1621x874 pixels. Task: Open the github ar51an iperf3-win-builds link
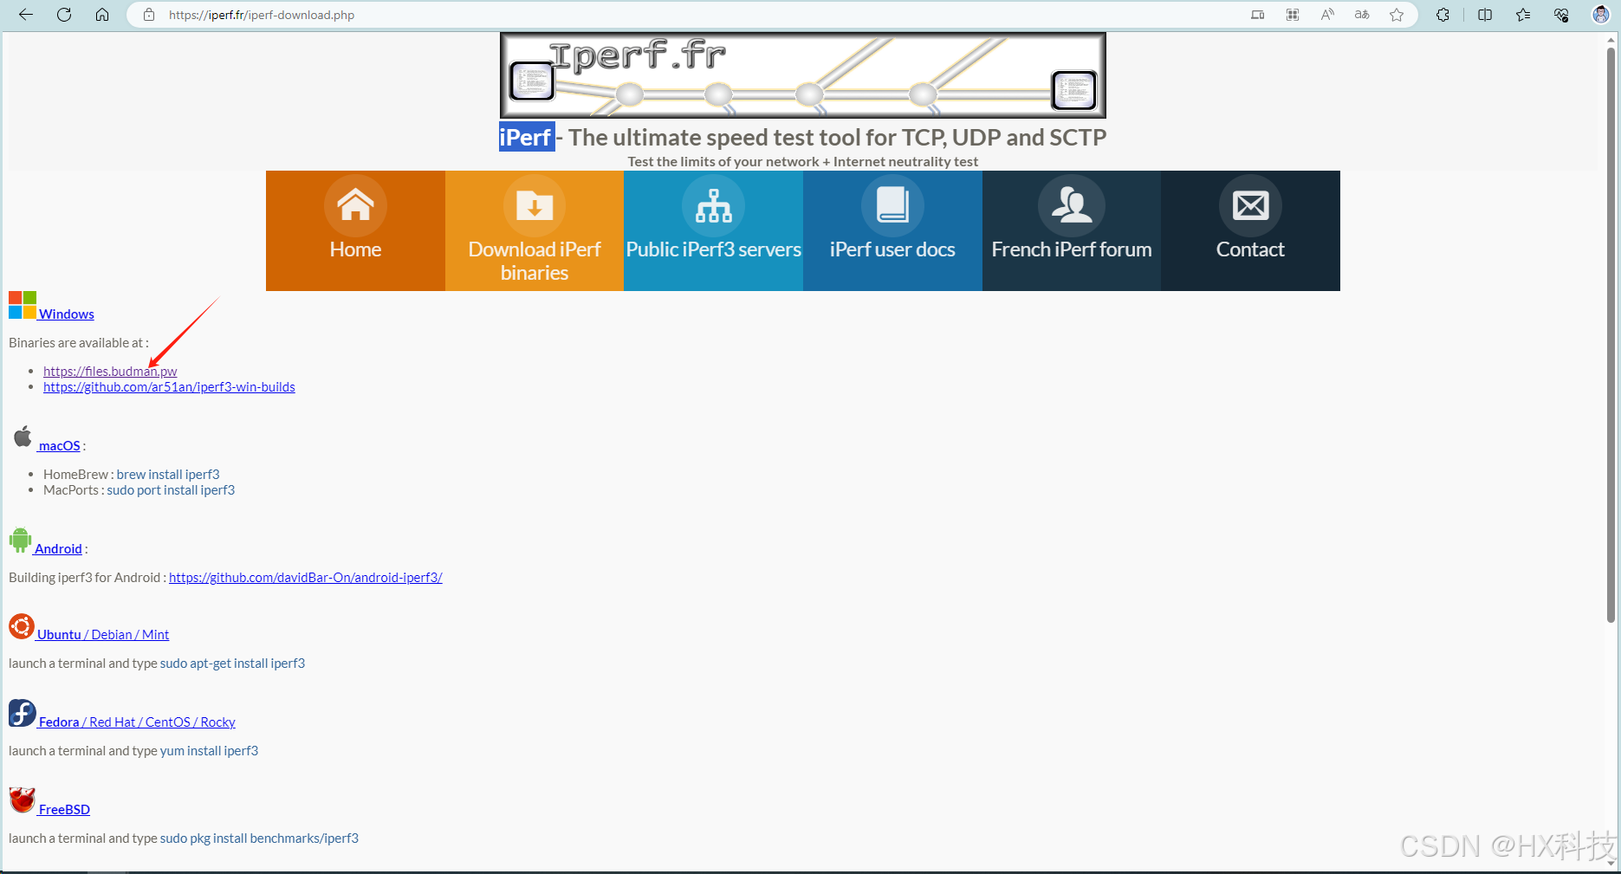(169, 386)
